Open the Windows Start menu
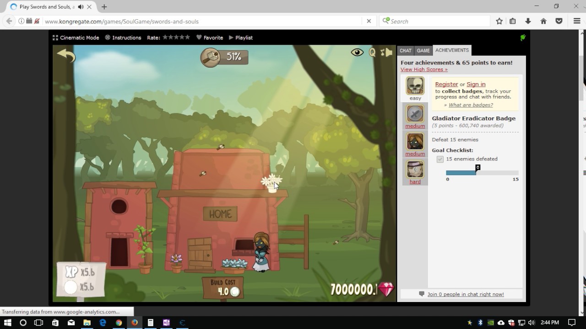The height and width of the screenshot is (329, 586). click(x=8, y=323)
